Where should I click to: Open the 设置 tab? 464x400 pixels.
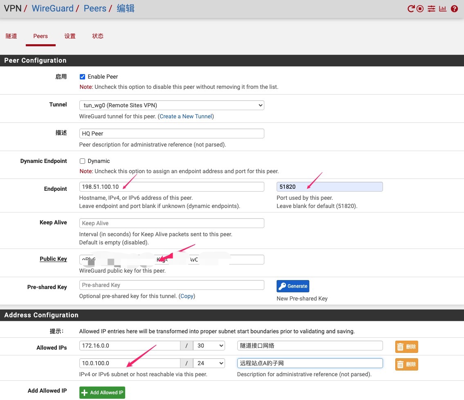pos(70,36)
